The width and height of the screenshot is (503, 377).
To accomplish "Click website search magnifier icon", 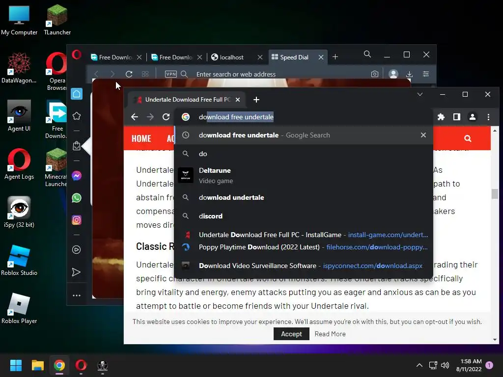I will 468,138.
